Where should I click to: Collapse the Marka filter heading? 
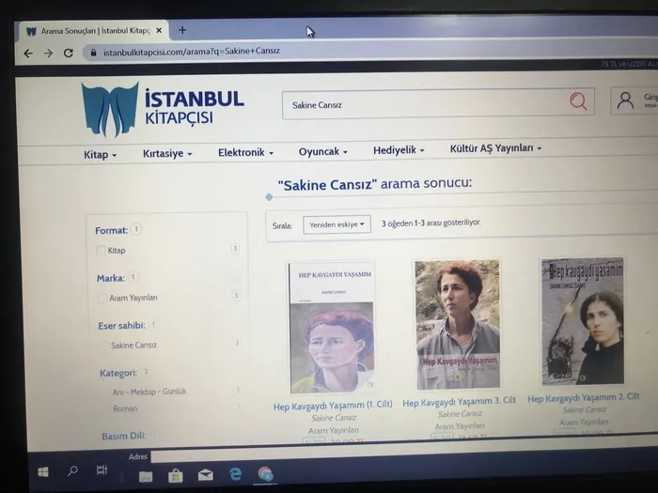tap(111, 278)
